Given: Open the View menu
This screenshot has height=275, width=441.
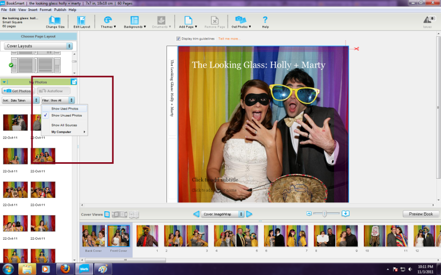Looking at the screenshot, I should pyautogui.click(x=22, y=9).
